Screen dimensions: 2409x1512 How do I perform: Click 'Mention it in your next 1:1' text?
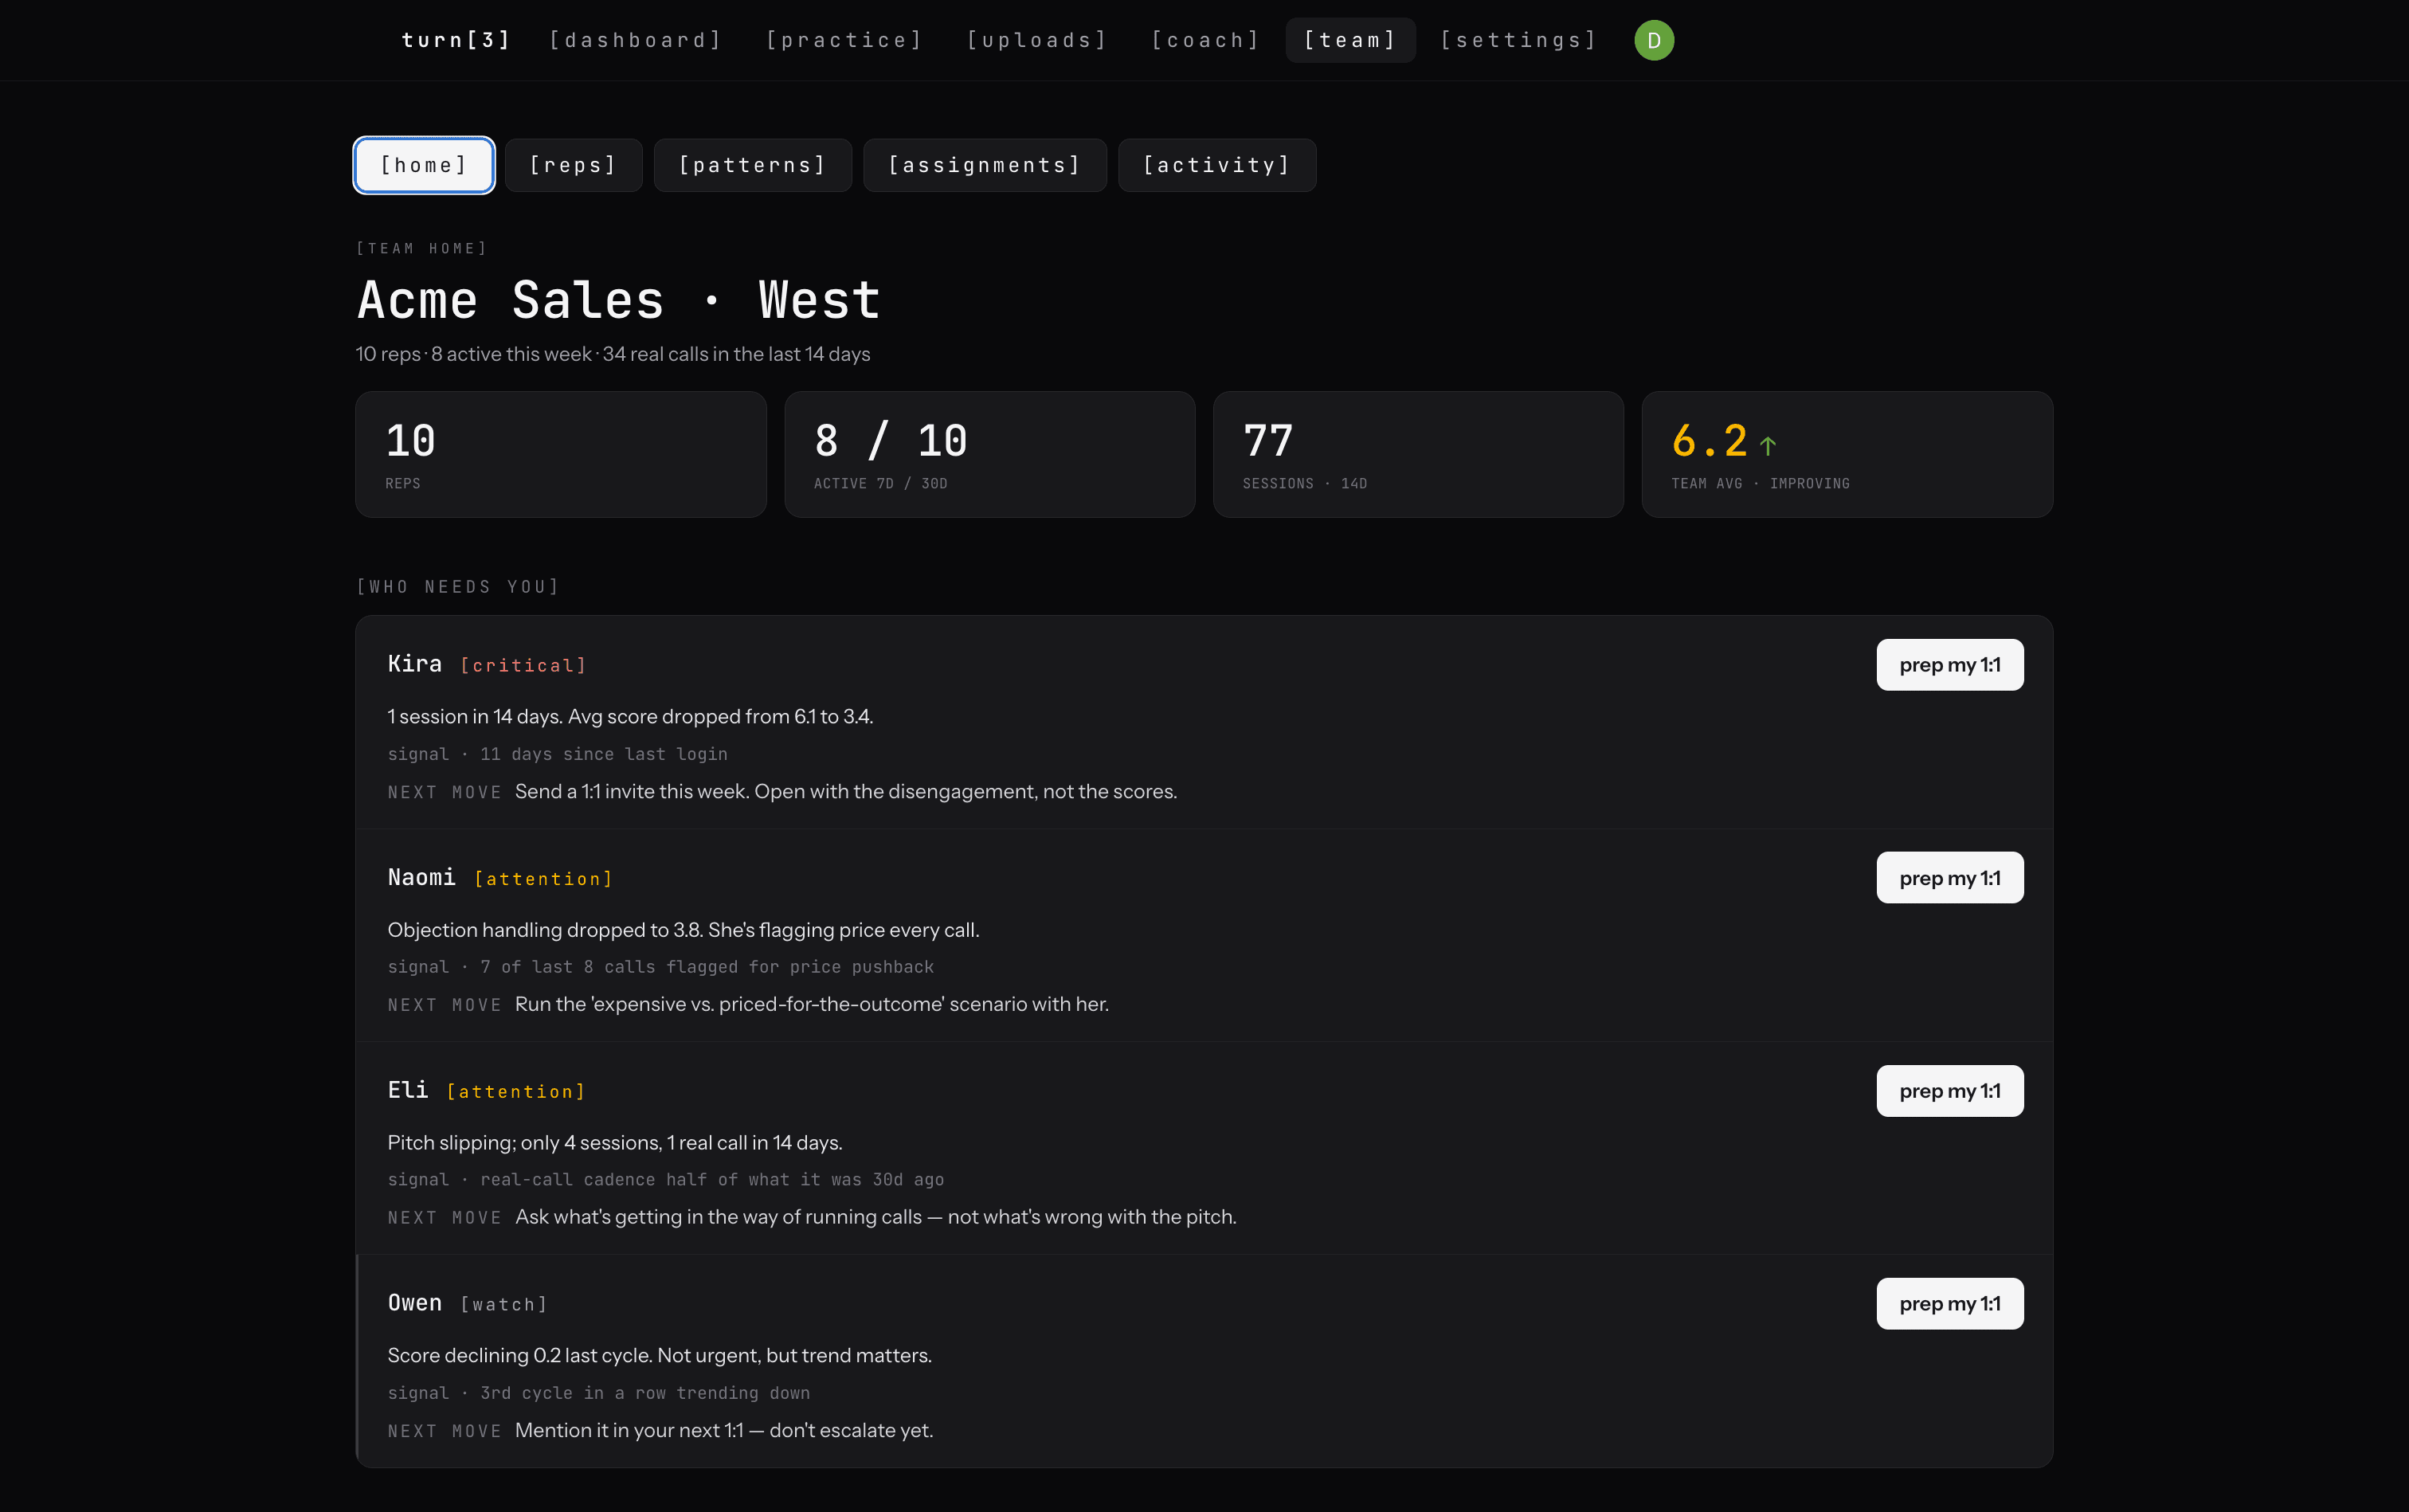[724, 1431]
